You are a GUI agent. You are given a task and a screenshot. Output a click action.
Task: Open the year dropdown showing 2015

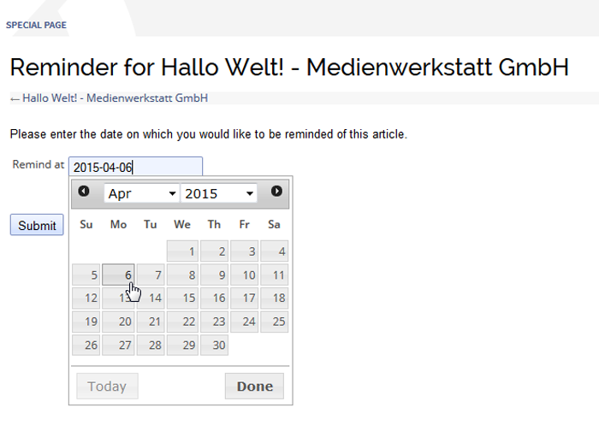[219, 194]
